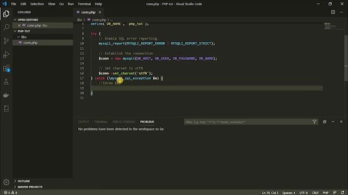
Task: Switch to the Debug Console tab
Action: point(123,122)
